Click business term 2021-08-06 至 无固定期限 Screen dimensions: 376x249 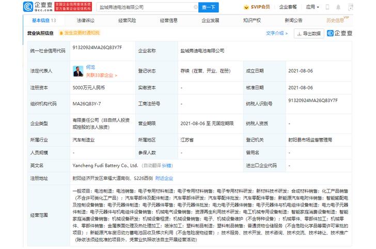207,124
